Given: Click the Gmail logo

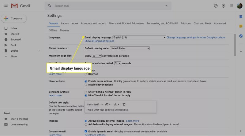Looking at the screenshot, I should tap(21, 6).
